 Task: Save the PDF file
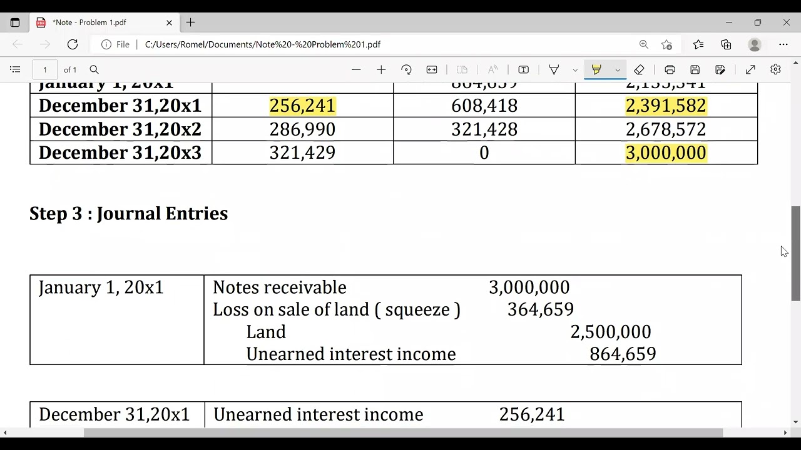pyautogui.click(x=695, y=69)
